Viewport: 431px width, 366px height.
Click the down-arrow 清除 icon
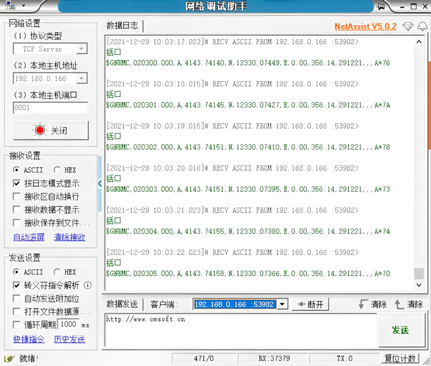(362, 304)
